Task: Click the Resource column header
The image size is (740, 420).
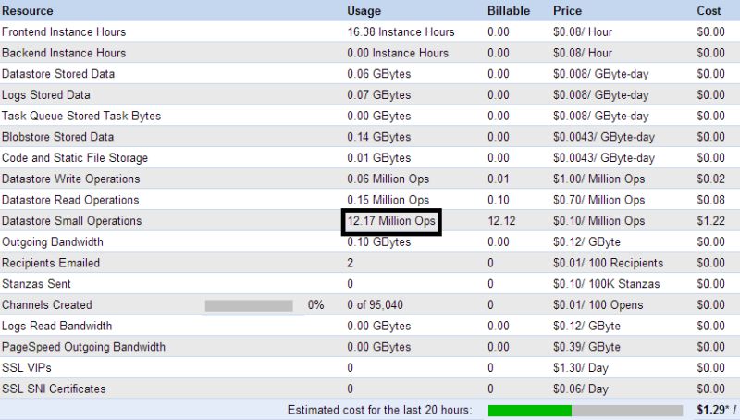Action: 28,11
